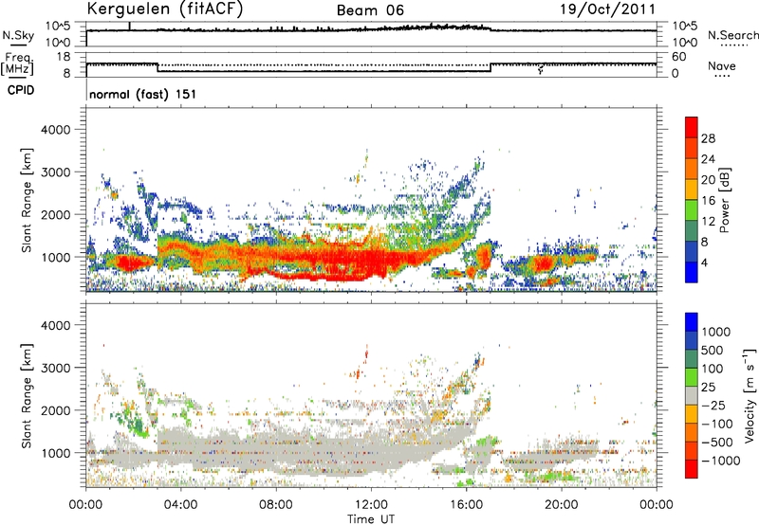
Task: Click the 16:00 time tick label
Action: 466,505
